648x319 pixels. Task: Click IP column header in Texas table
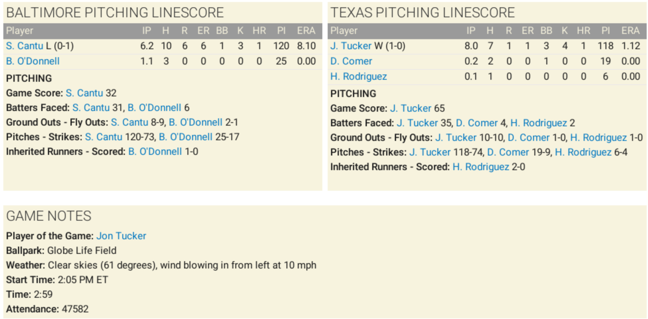click(471, 31)
